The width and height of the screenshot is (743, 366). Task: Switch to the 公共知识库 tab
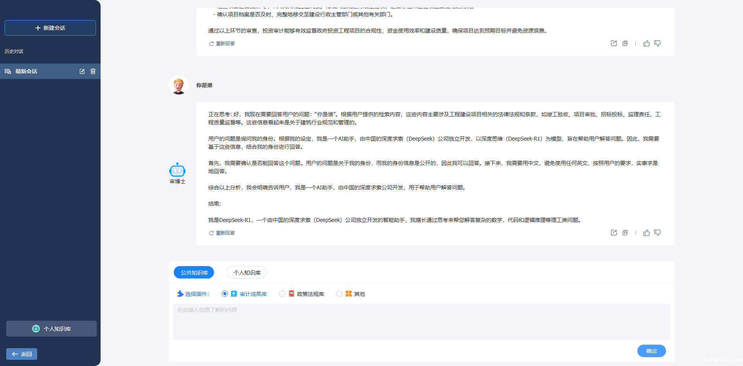pos(194,272)
